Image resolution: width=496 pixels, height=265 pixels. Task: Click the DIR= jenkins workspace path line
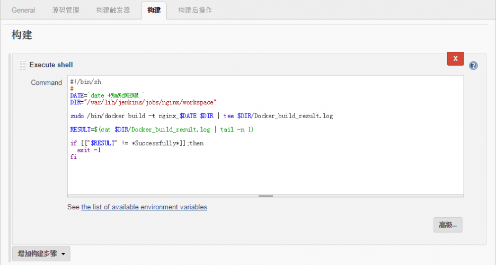(143, 102)
